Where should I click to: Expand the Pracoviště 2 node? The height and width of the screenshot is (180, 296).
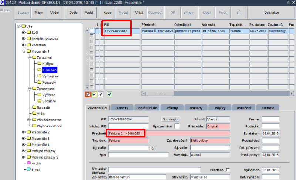tap(24, 132)
